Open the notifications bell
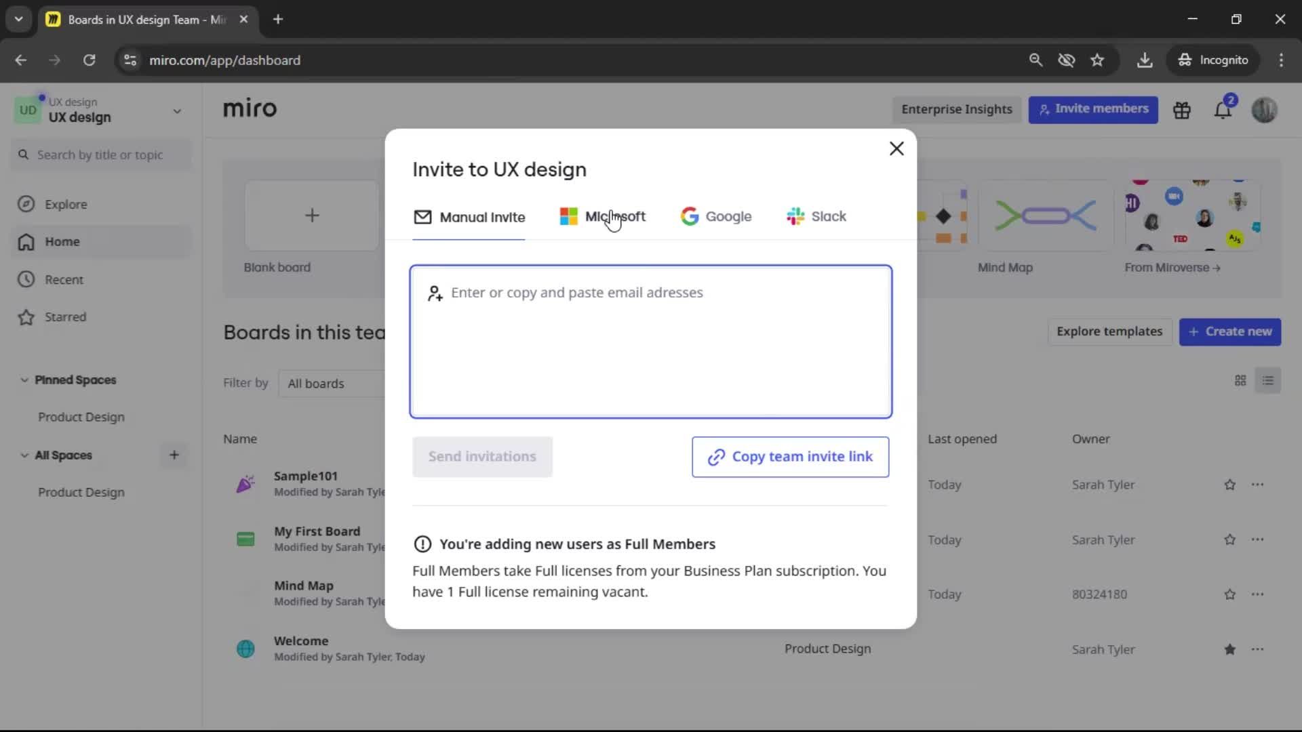 click(x=1223, y=110)
